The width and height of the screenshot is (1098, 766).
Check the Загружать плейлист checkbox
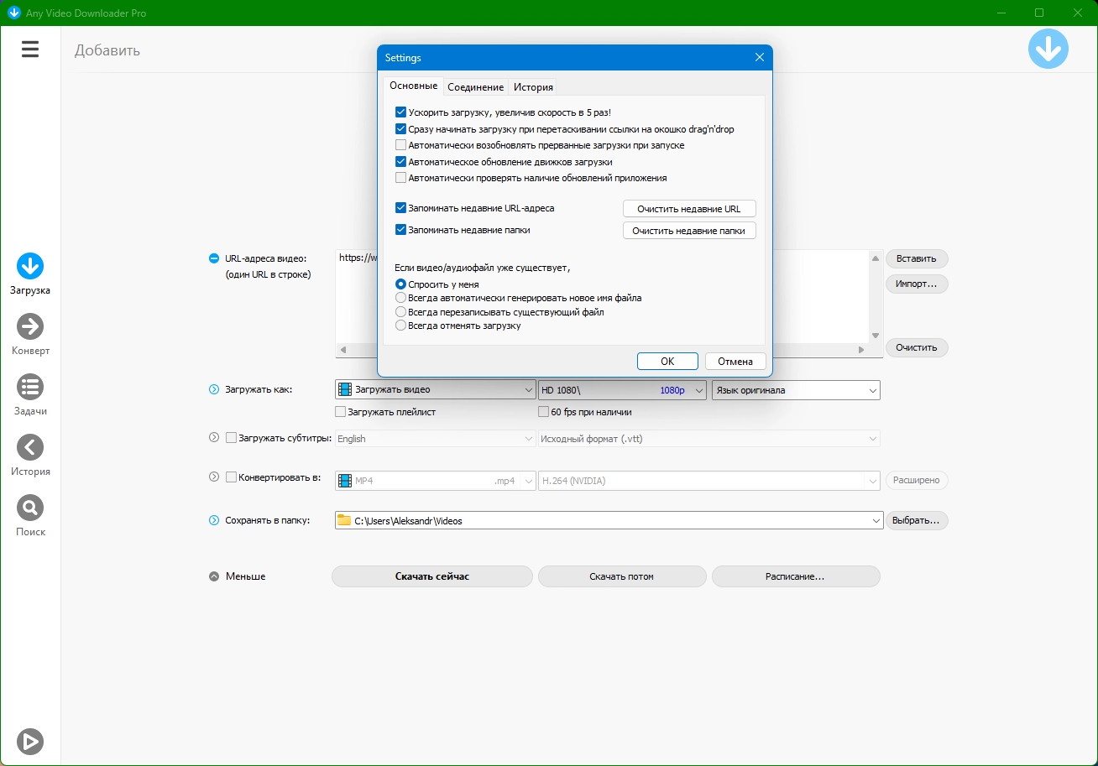pyautogui.click(x=340, y=412)
